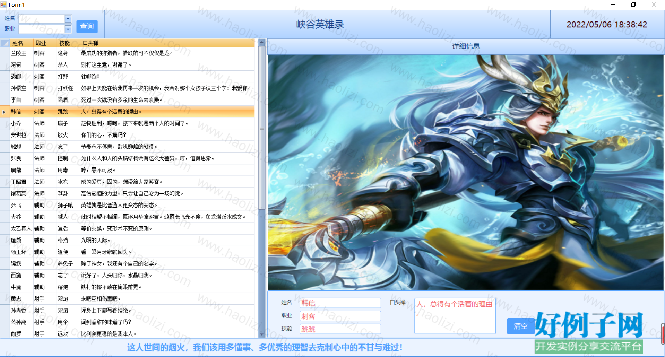665x357 pixels.
Task: Select the row header for 兰陵王
Action: point(5,53)
